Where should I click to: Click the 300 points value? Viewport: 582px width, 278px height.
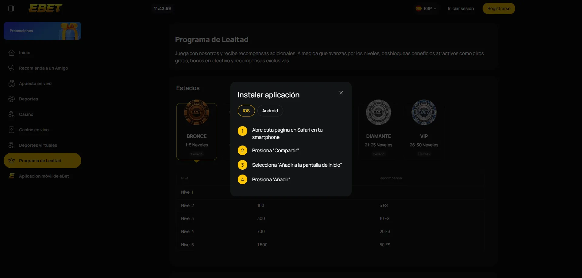tap(261, 218)
